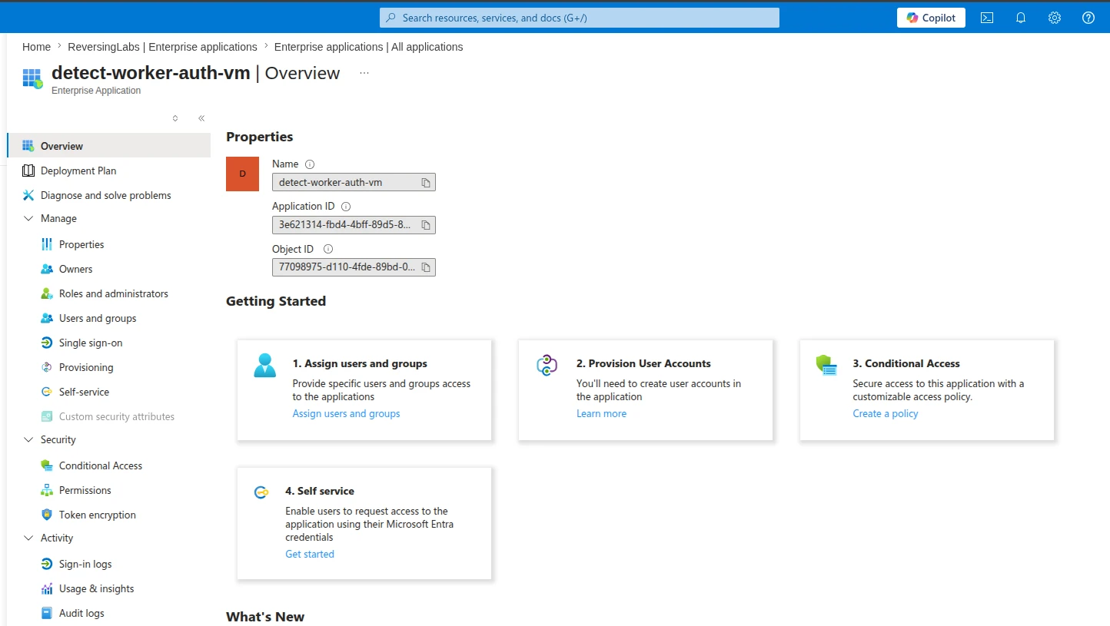Open Cloud Shell from the top bar

pyautogui.click(x=987, y=18)
